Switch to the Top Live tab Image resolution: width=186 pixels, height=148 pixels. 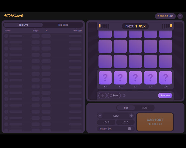pos(23,25)
